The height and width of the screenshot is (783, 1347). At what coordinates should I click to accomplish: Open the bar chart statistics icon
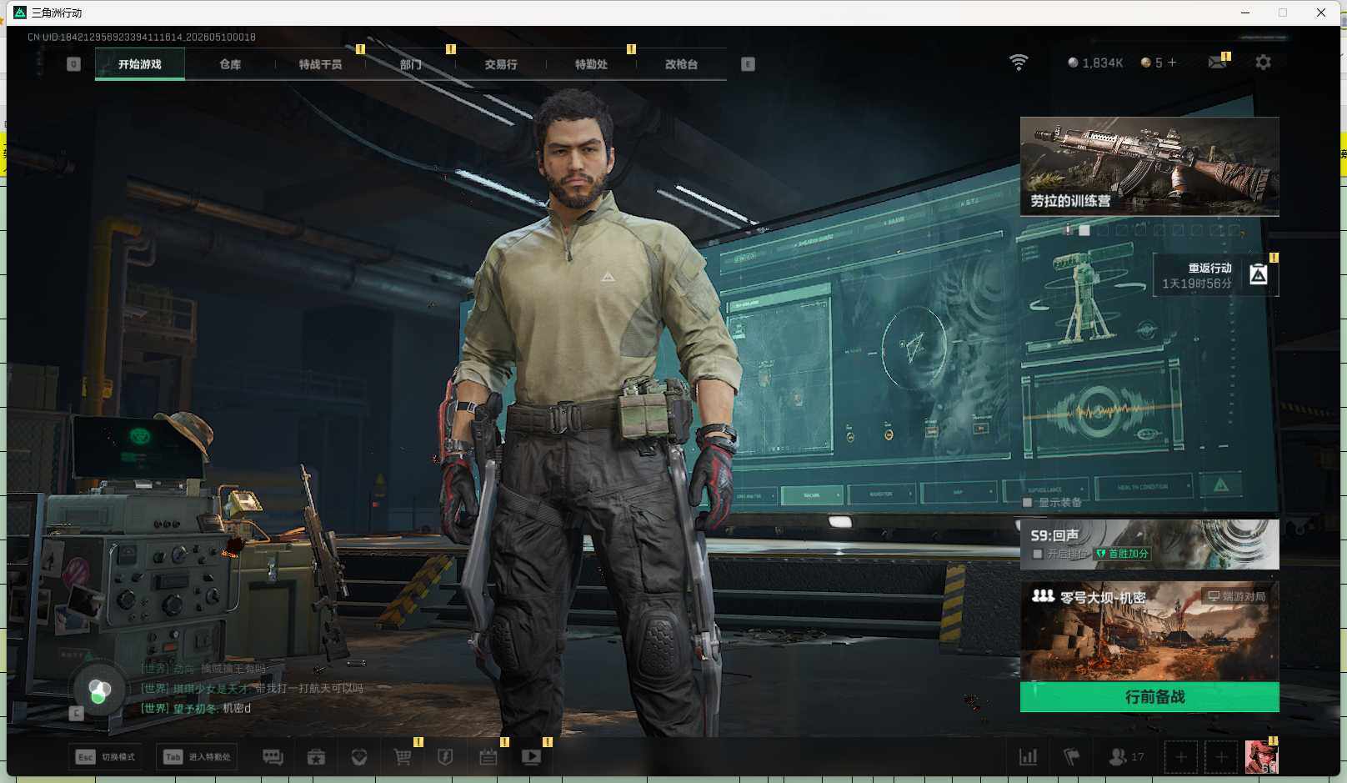1029,757
